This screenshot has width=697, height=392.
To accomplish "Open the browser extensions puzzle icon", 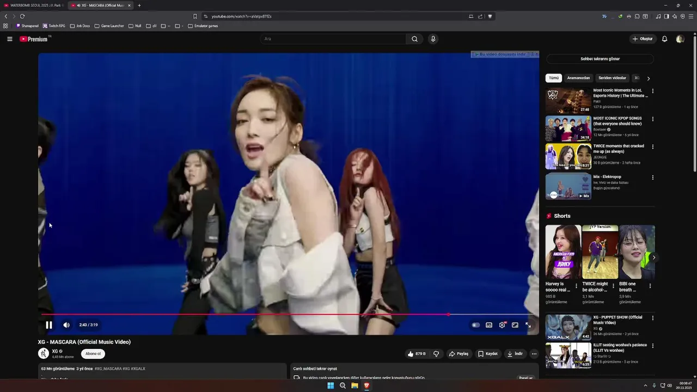I will (637, 16).
